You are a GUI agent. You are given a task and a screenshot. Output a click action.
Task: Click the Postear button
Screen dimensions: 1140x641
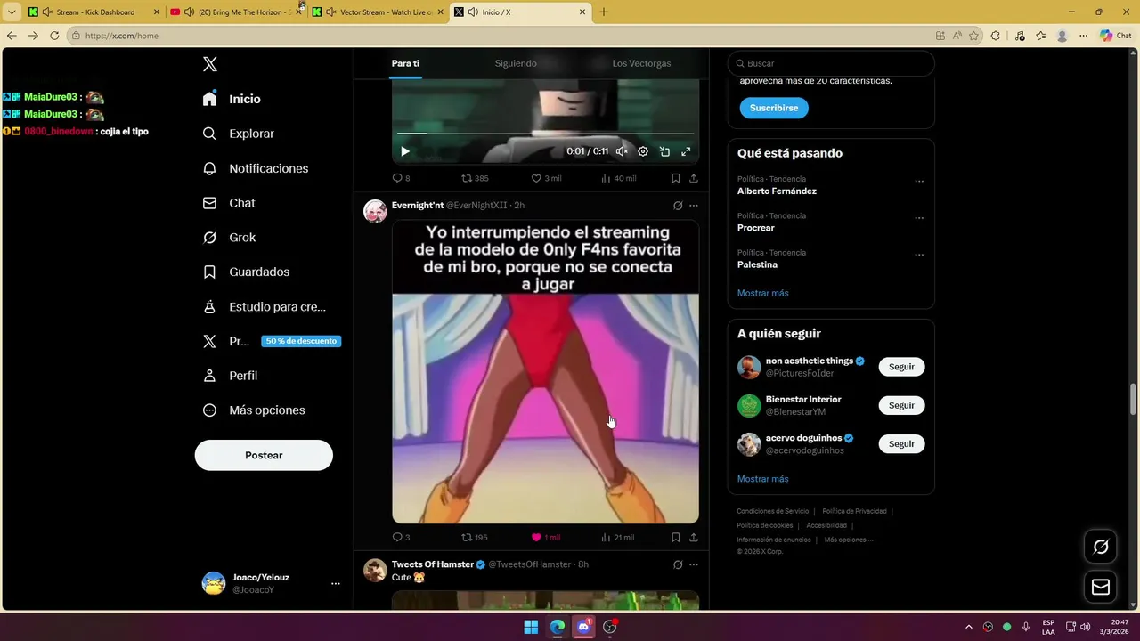click(264, 455)
